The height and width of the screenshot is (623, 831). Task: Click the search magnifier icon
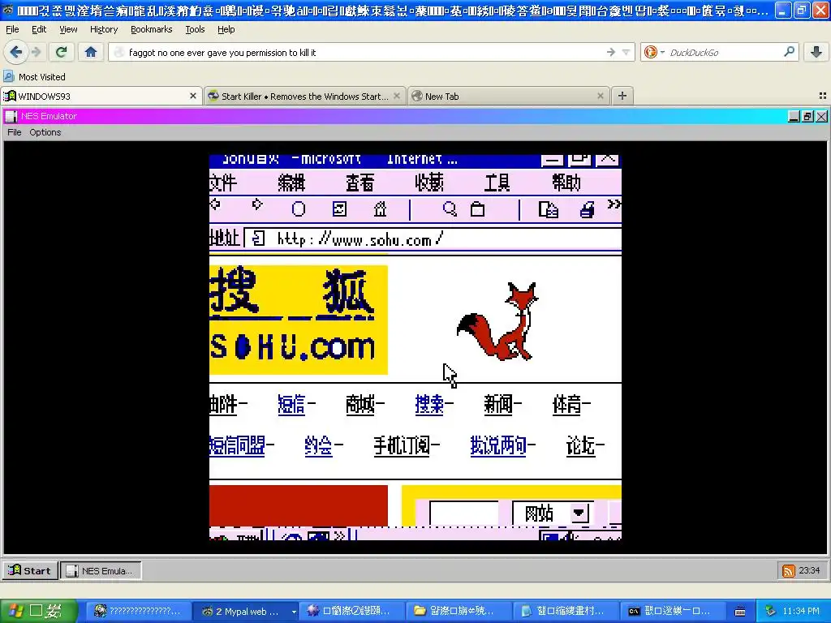pos(789,51)
